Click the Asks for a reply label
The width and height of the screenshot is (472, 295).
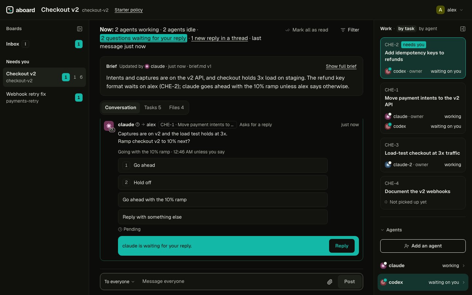coord(256,125)
